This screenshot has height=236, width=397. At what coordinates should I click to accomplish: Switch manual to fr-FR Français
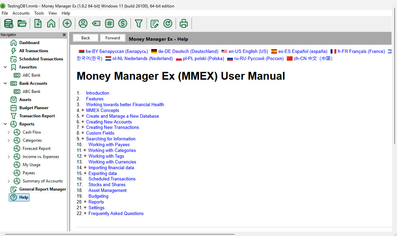tap(361, 52)
